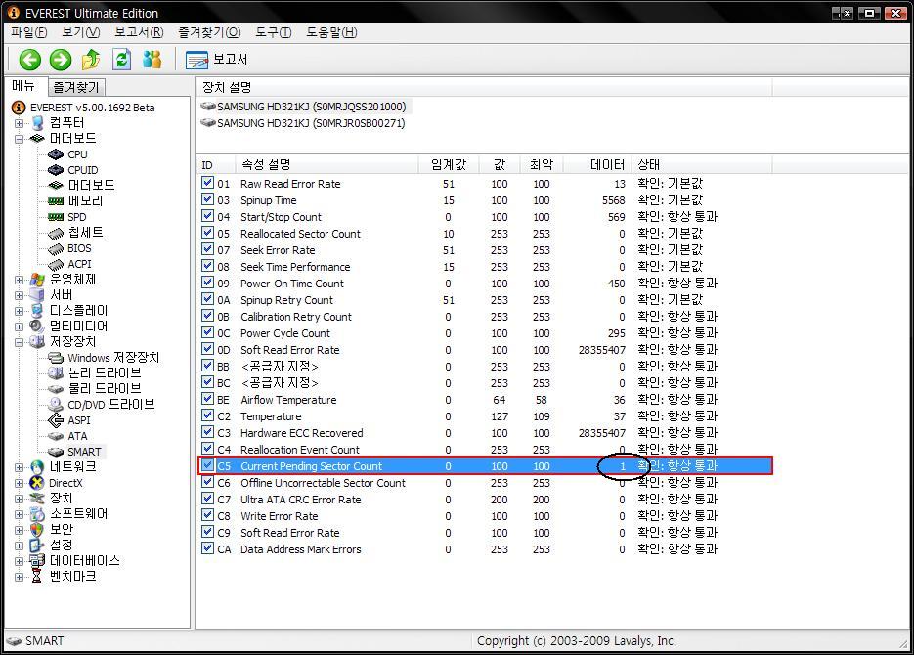Select the SMART tree item

click(x=84, y=452)
